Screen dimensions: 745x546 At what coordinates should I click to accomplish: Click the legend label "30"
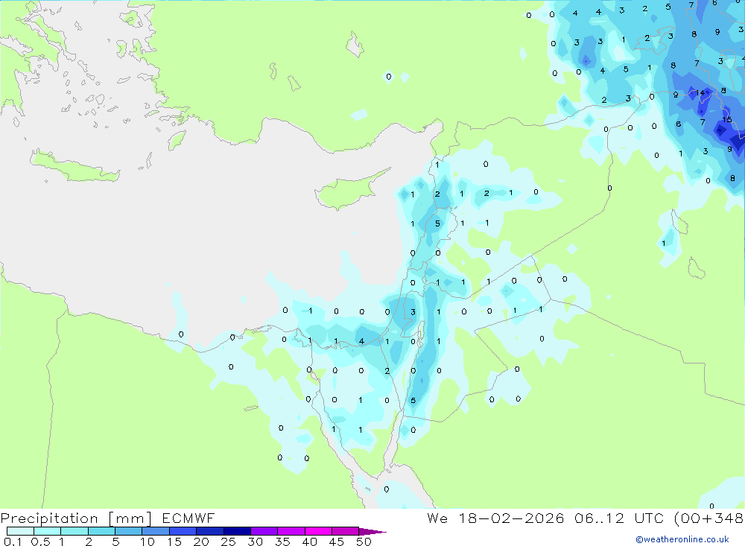point(255,542)
